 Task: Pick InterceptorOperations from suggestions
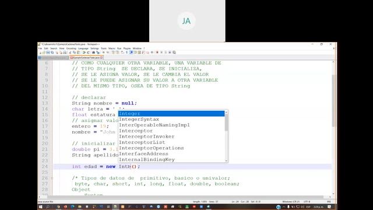pyautogui.click(x=171, y=148)
